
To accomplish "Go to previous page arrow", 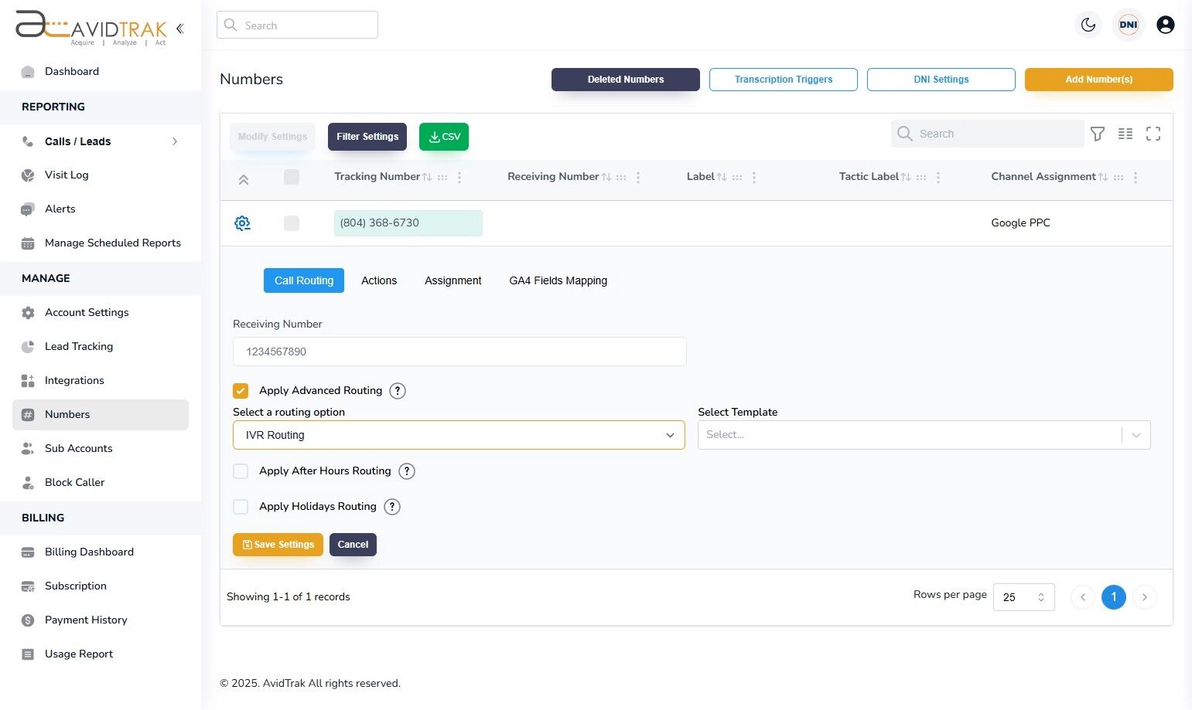I will click(1083, 597).
